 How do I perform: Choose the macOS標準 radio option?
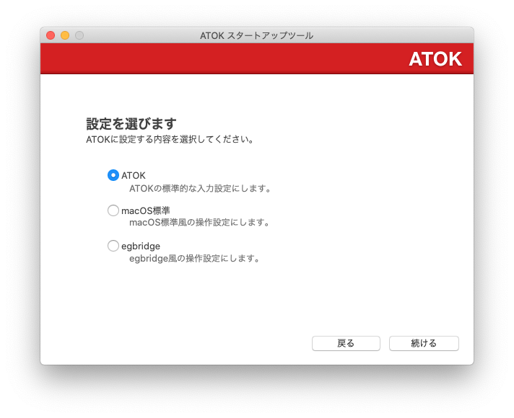pyautogui.click(x=113, y=210)
